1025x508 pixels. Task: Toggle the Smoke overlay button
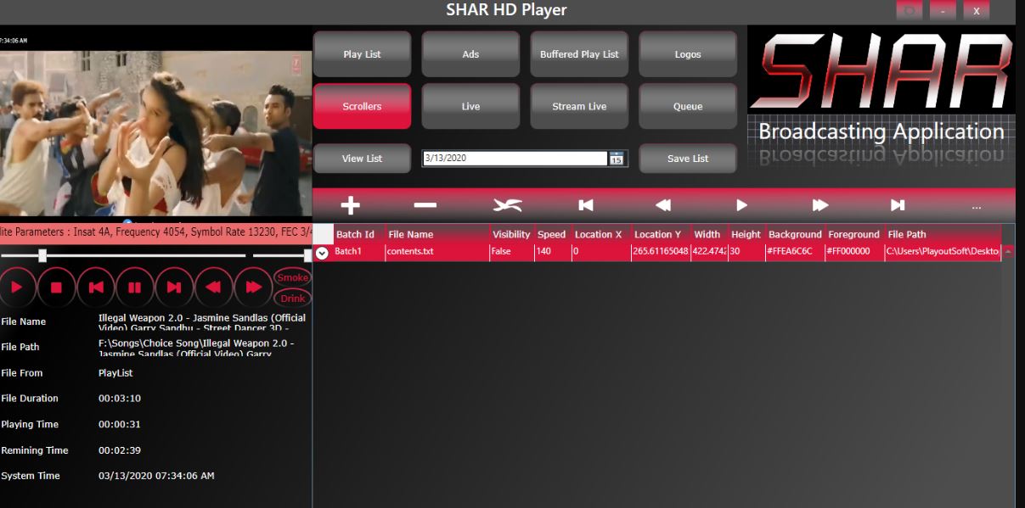point(293,277)
